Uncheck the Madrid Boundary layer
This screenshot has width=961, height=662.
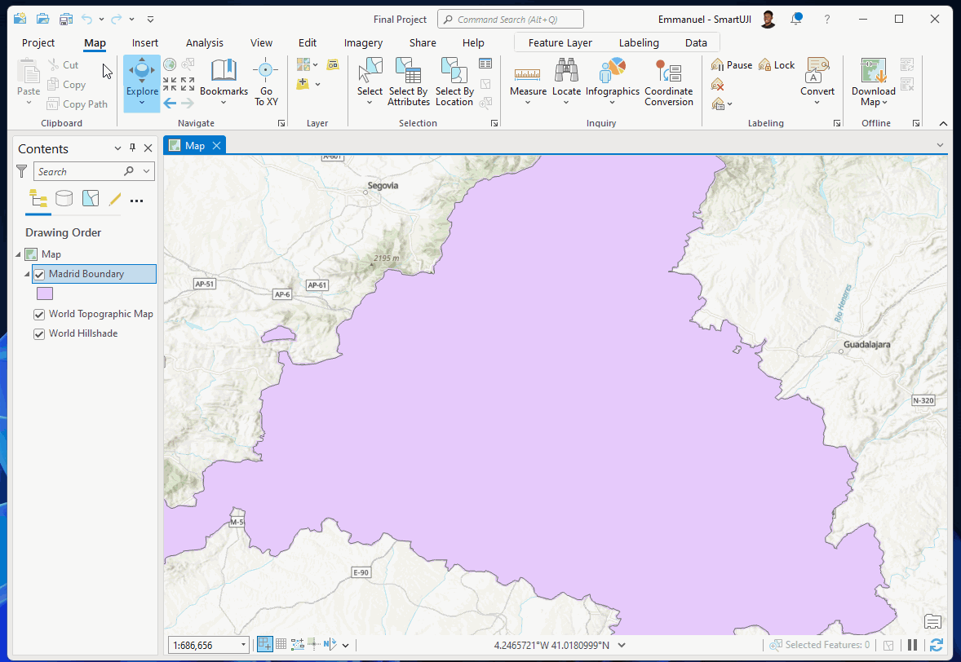pos(39,275)
